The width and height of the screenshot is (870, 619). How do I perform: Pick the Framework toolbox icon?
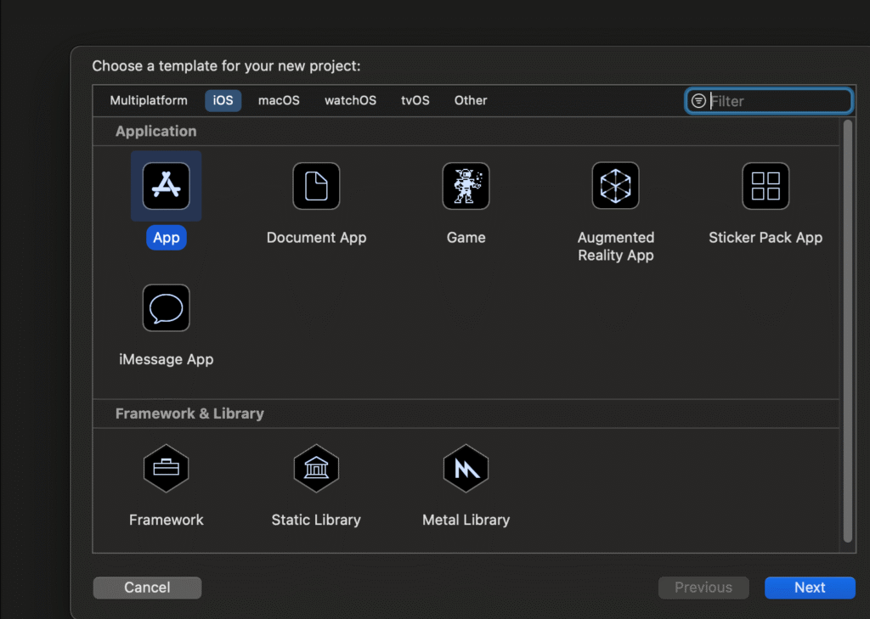166,468
